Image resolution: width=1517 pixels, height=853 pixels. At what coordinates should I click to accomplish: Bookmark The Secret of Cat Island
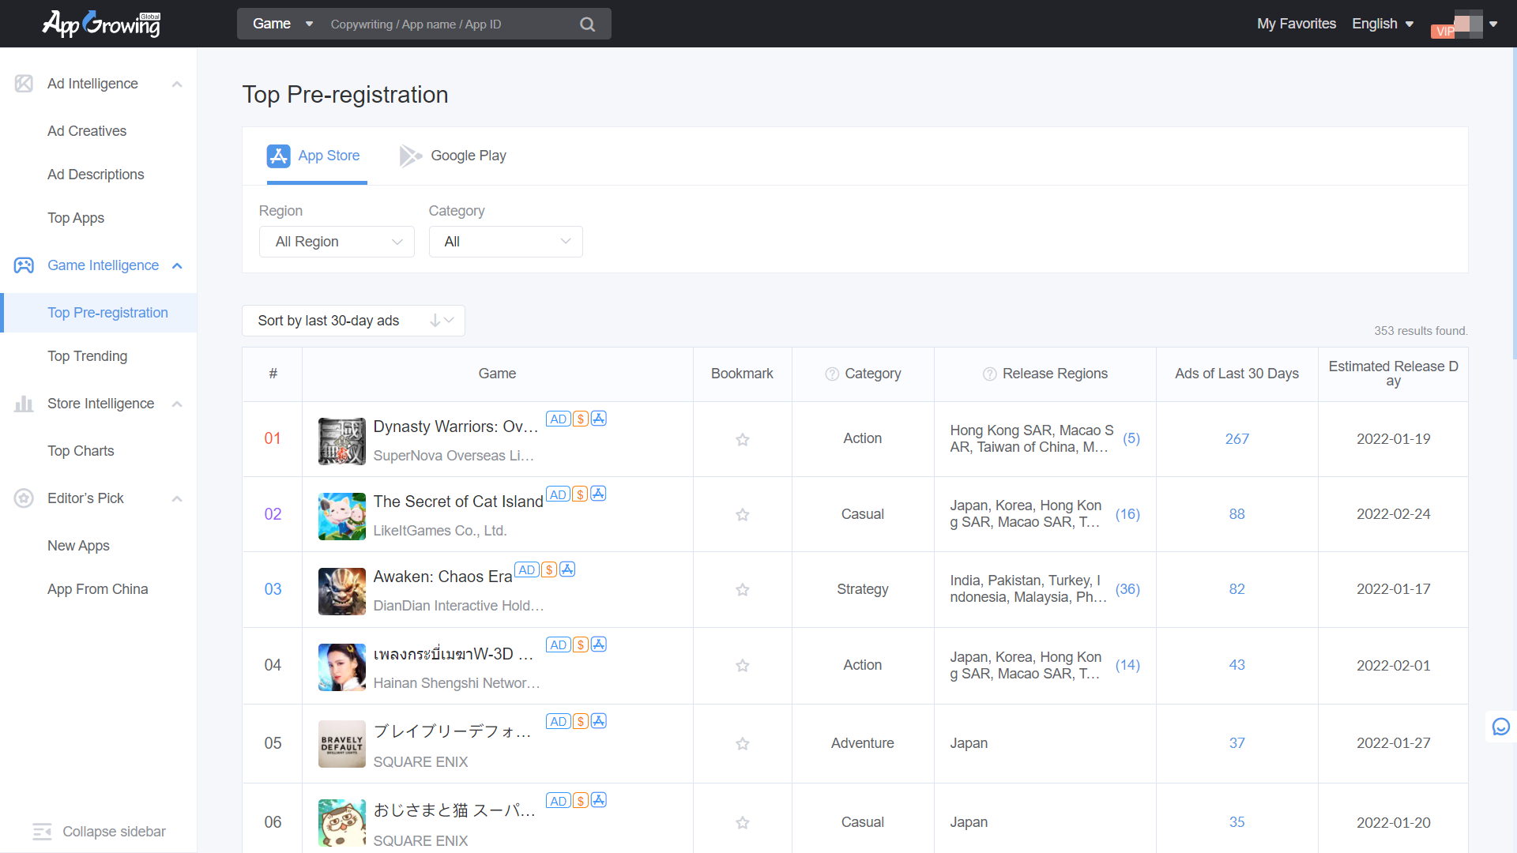tap(743, 515)
